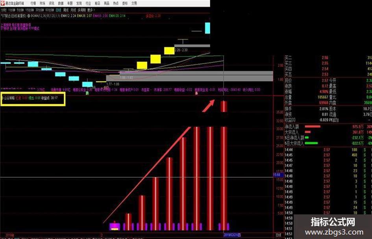This screenshot has height=239, width=372.
Task: Click the 2.26 - 2.30 gap range label
Action: (x=181, y=50)
